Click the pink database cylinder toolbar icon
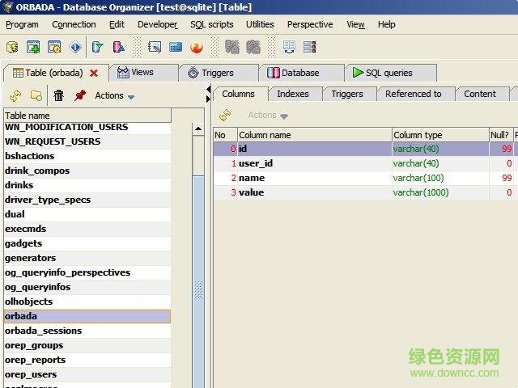 click(118, 47)
